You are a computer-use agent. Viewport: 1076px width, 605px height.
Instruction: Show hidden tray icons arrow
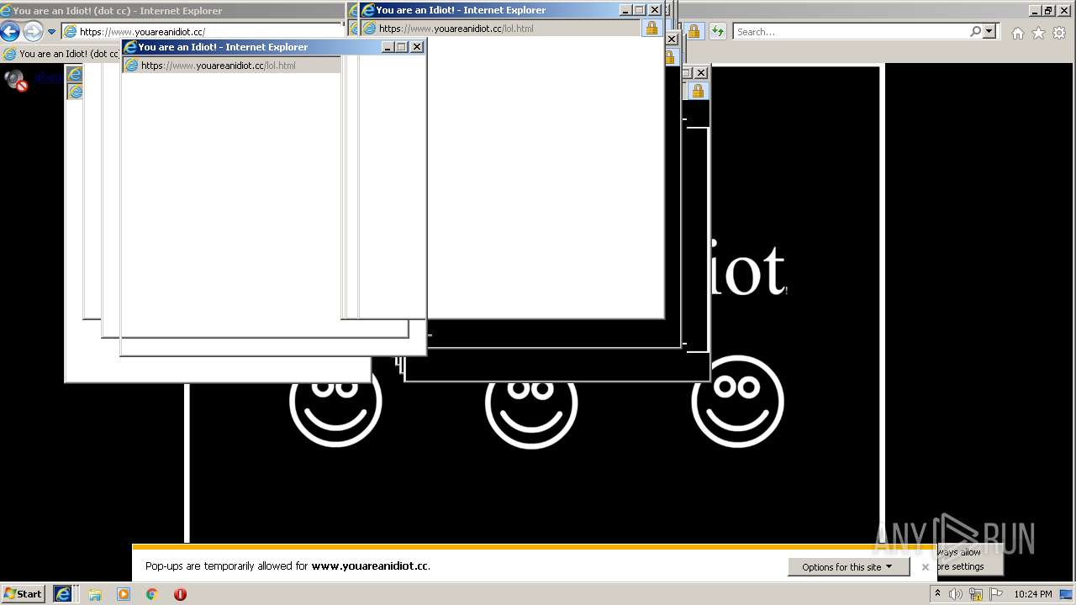tap(938, 594)
